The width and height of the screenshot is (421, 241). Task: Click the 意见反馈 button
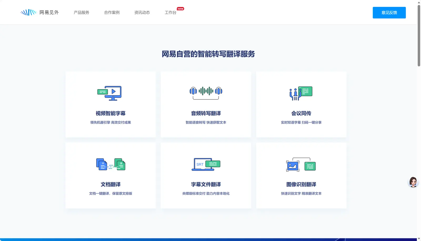pos(389,13)
